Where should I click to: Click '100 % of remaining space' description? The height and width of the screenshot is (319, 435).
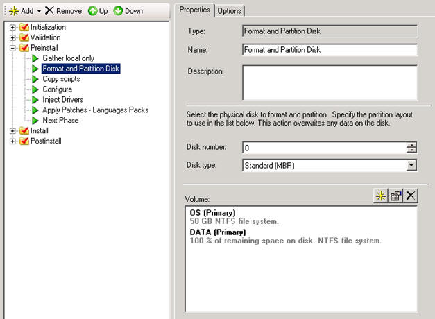(x=285, y=241)
